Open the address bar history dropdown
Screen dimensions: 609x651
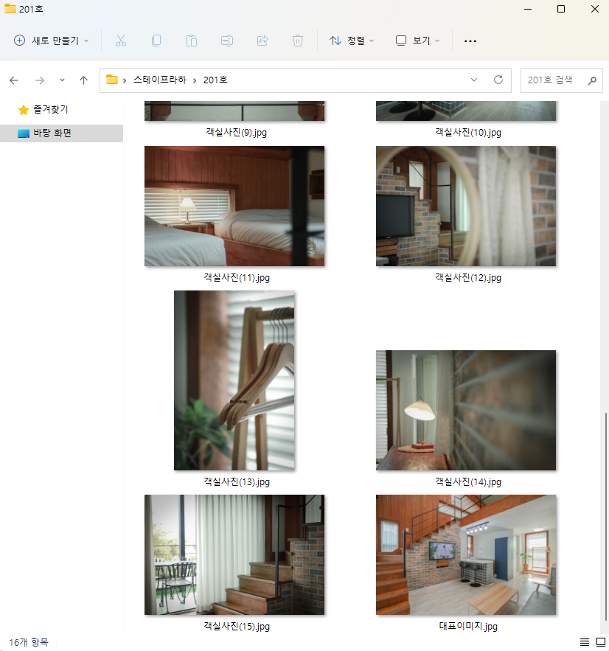(x=474, y=80)
